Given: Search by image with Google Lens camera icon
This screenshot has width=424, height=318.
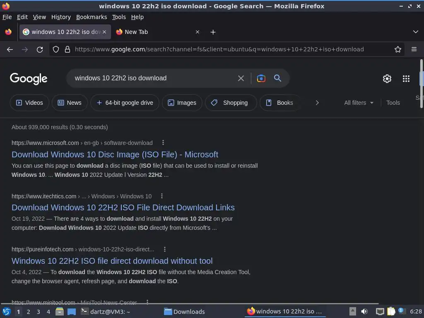Looking at the screenshot, I should 261,78.
